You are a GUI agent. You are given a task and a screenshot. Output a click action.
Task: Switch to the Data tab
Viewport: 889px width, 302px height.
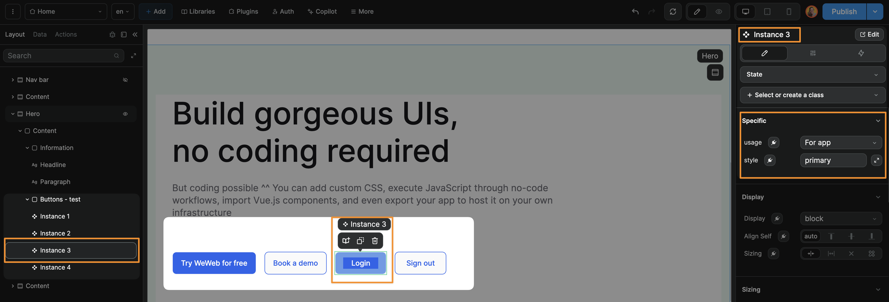pyautogui.click(x=40, y=35)
